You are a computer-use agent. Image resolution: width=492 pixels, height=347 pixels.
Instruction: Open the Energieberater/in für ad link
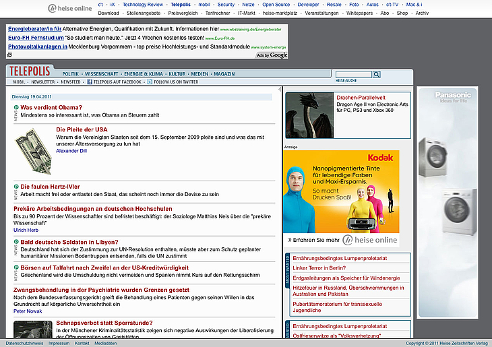[x=35, y=29]
